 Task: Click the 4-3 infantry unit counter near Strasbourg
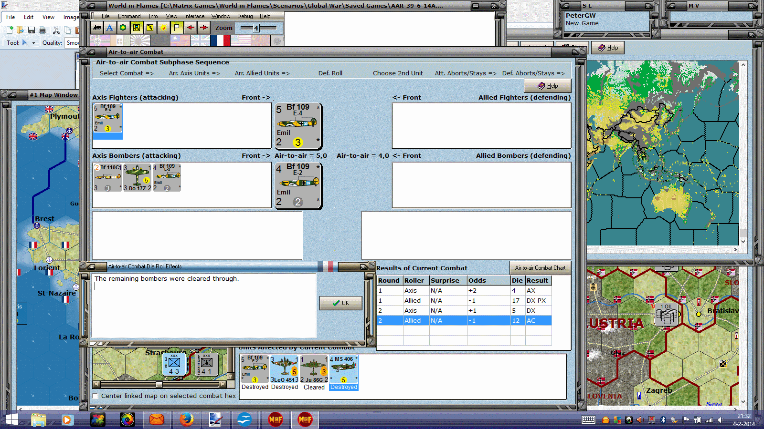pos(174,365)
